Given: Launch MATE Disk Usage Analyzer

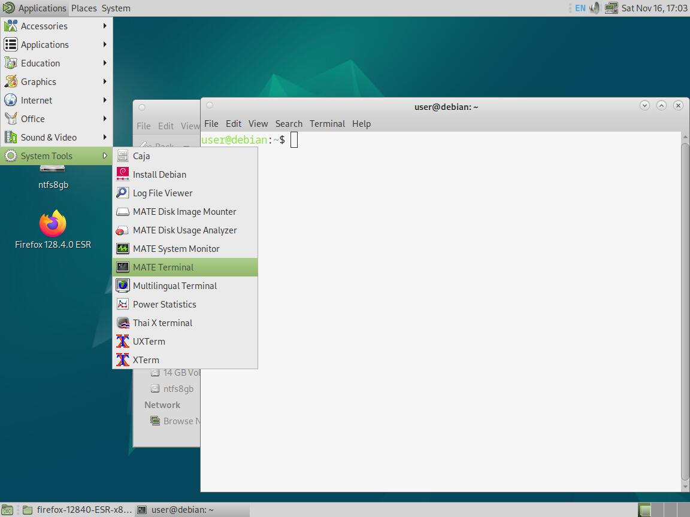Looking at the screenshot, I should (x=184, y=230).
